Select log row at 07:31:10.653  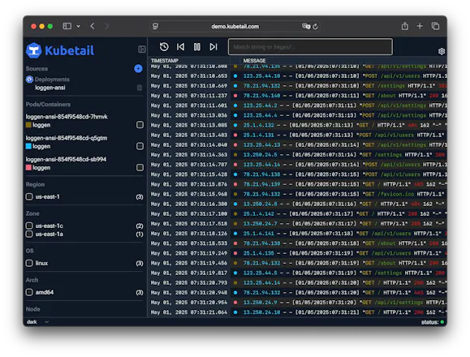click(x=298, y=76)
